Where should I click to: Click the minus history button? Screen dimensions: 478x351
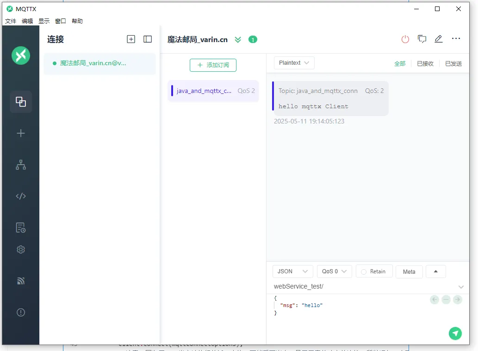(446, 300)
